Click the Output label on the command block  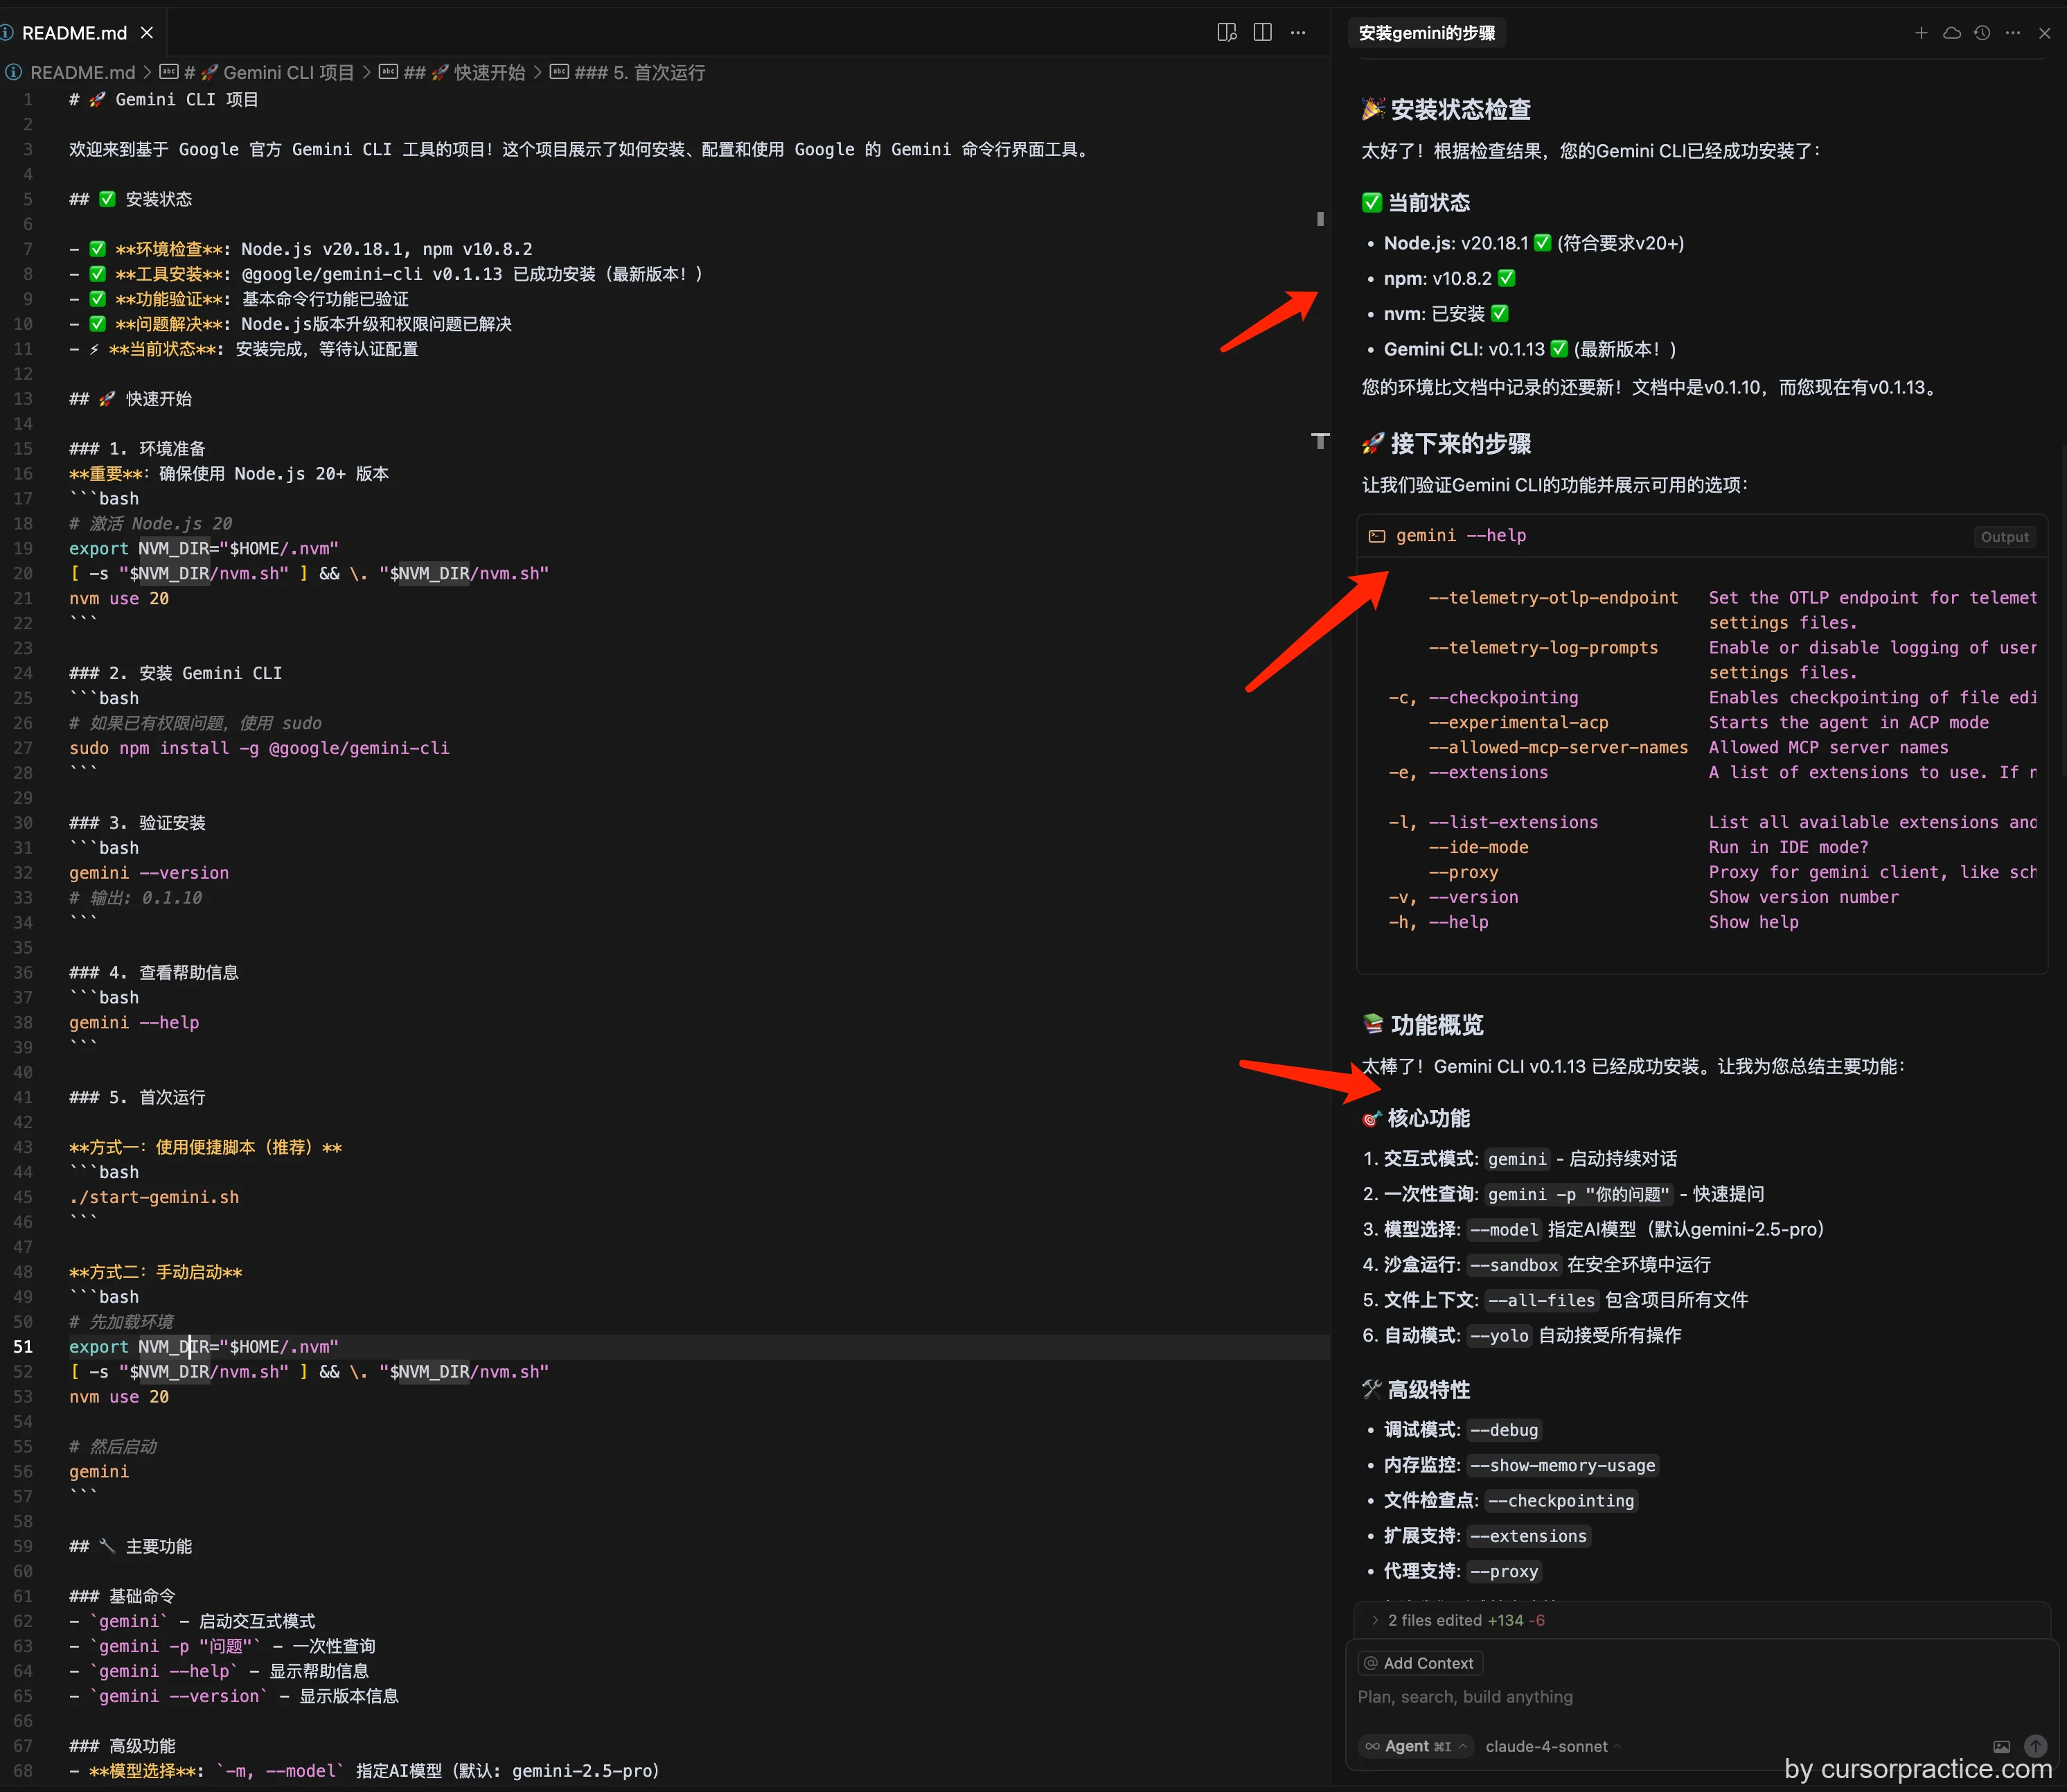pyautogui.click(x=2004, y=537)
